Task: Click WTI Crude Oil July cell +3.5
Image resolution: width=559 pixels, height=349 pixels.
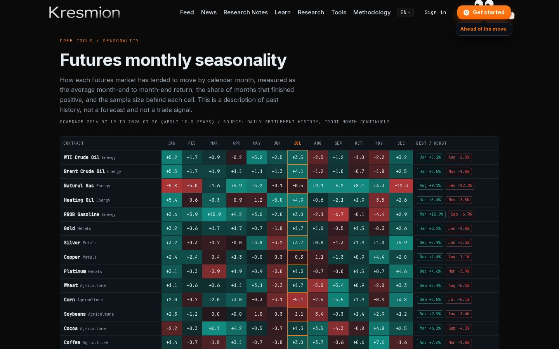Action: coord(298,157)
